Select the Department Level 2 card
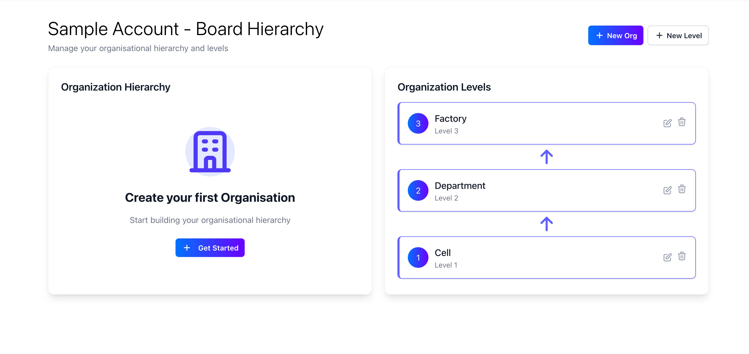Viewport: 749px width, 354px height. (x=547, y=190)
